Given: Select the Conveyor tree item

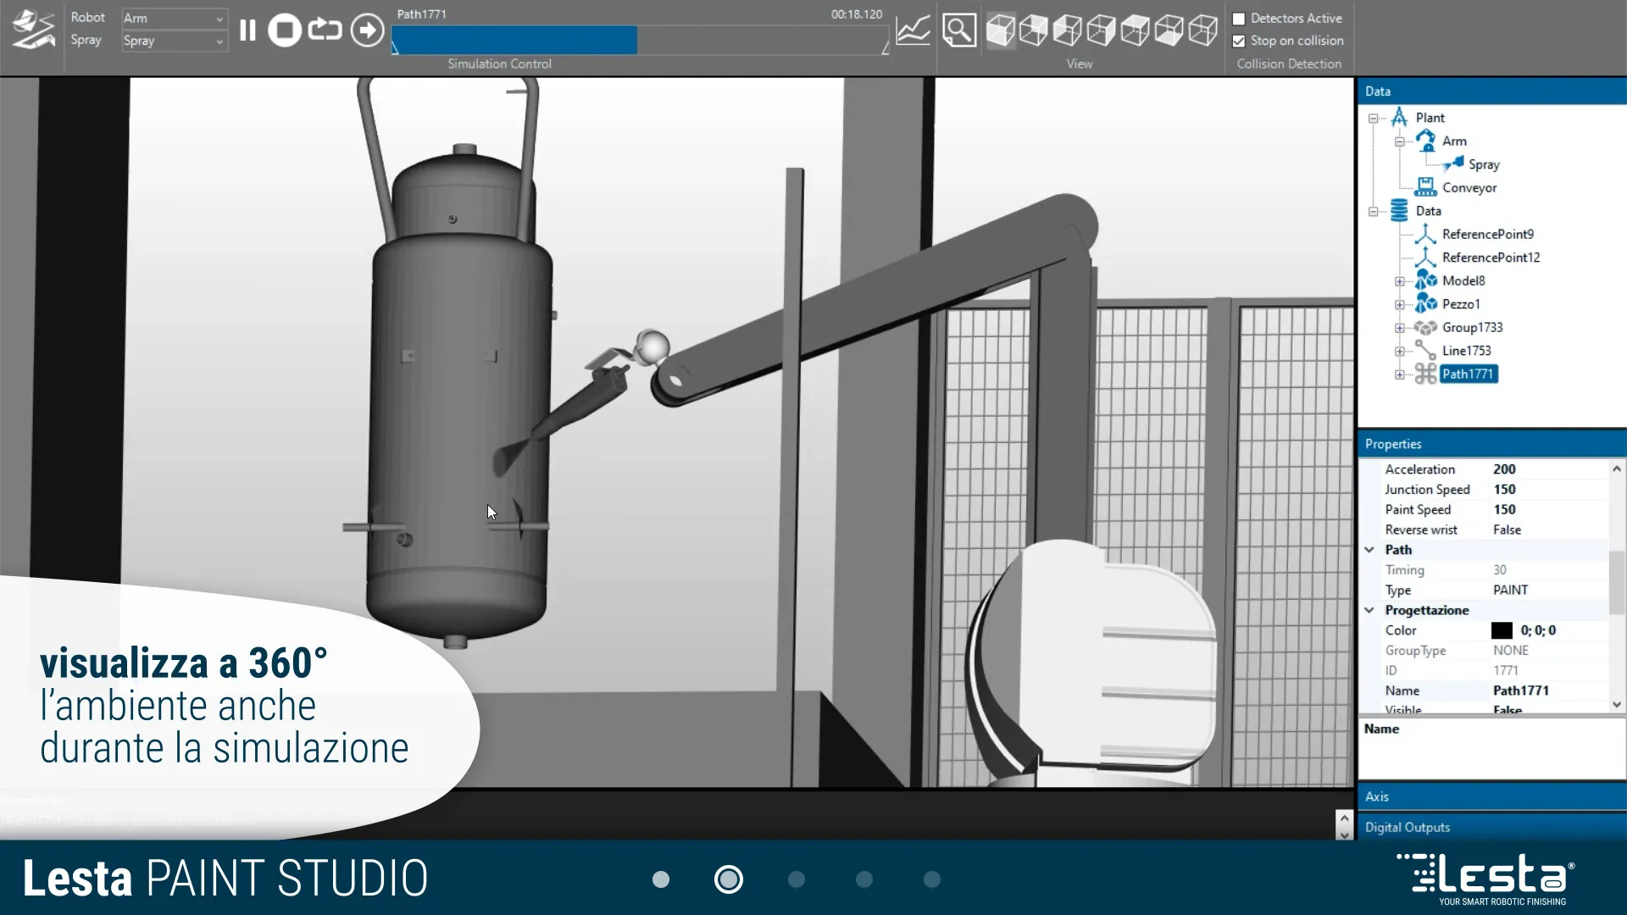Looking at the screenshot, I should pyautogui.click(x=1469, y=187).
